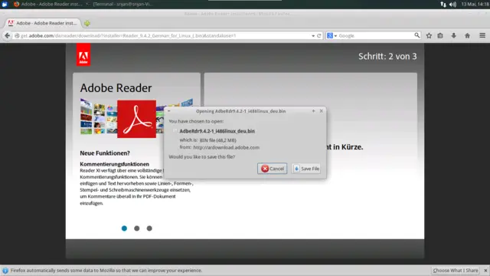Open the URL history dropdown arrow
The image size is (490, 276).
tap(313, 36)
